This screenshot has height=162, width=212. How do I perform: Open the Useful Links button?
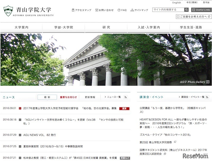[x=201, y=10]
